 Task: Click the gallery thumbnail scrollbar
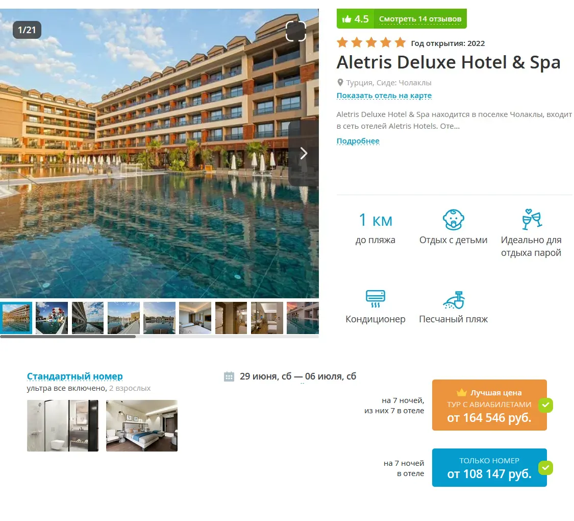click(x=68, y=336)
